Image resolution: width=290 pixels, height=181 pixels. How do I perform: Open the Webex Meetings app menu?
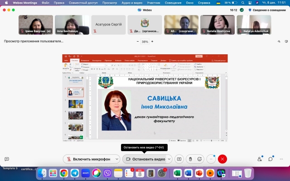tap(25, 3)
